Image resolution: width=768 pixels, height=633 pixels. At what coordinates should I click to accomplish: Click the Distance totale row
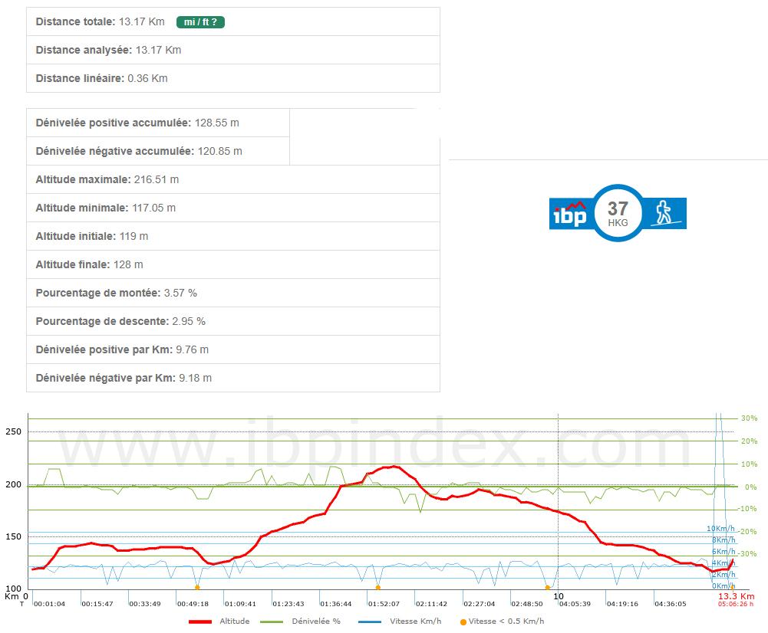(x=232, y=22)
